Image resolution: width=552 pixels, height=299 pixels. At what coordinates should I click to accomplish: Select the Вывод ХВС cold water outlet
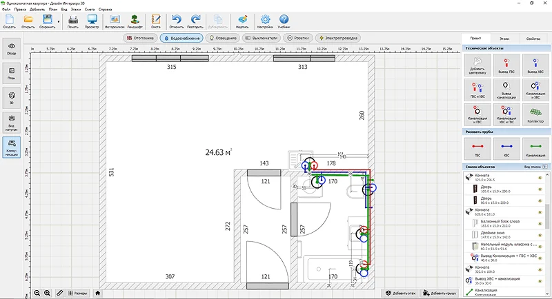coord(535,65)
